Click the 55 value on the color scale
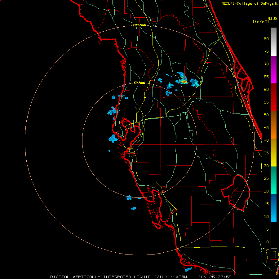Viewport: 279px width, 279px height. coord(266,102)
